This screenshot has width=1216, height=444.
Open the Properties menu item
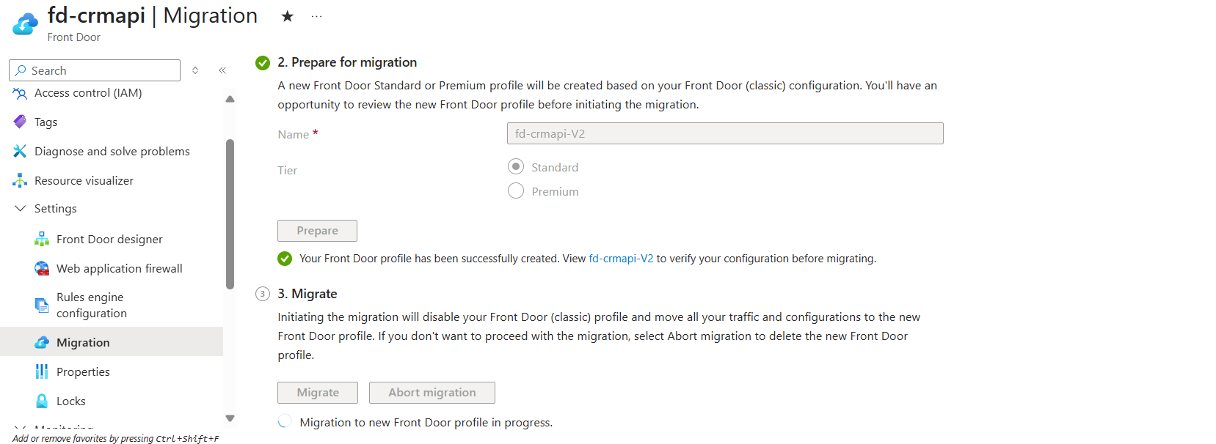click(83, 371)
